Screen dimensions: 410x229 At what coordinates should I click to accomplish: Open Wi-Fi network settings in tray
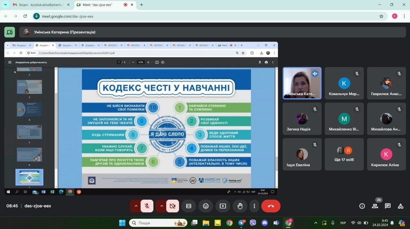coord(353,223)
